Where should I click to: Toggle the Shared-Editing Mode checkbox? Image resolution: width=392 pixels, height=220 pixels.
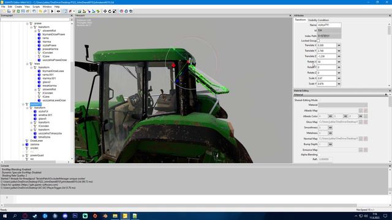click(x=319, y=100)
